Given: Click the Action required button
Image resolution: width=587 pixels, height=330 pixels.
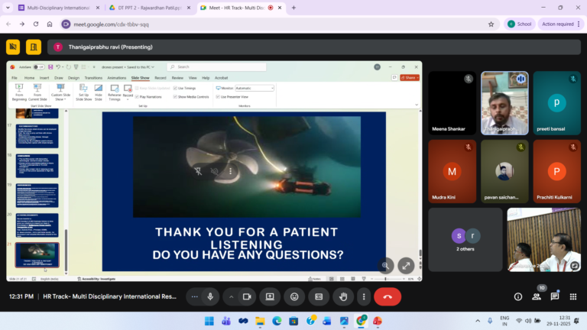Looking at the screenshot, I should point(560,24).
